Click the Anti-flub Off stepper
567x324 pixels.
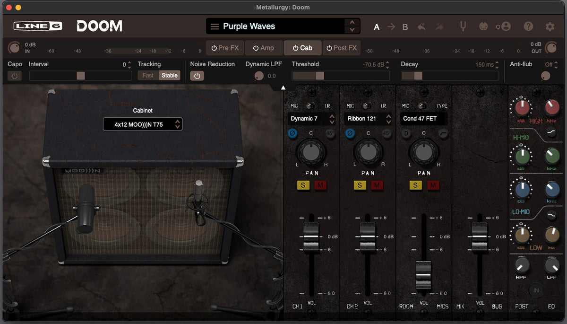click(556, 65)
